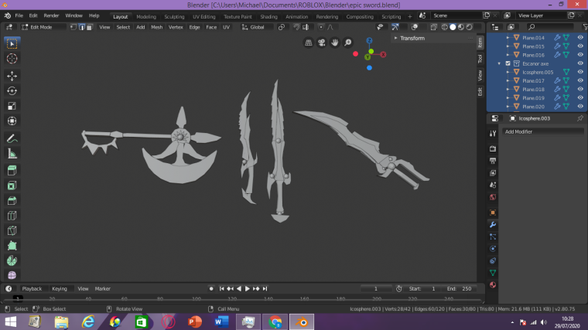Click the red negative X axis gizmo
This screenshot has height=330, width=588.
coord(355,54)
